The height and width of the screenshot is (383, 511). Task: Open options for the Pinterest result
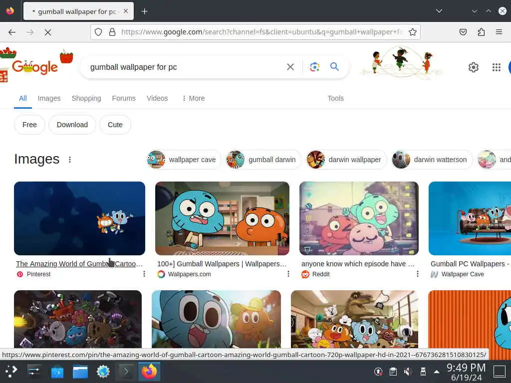point(144,274)
